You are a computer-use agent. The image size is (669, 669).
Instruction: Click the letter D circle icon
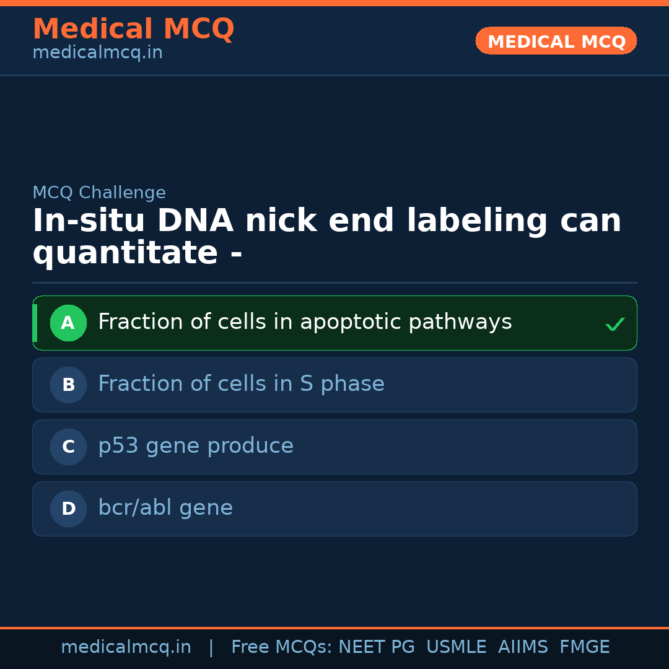tap(68, 509)
